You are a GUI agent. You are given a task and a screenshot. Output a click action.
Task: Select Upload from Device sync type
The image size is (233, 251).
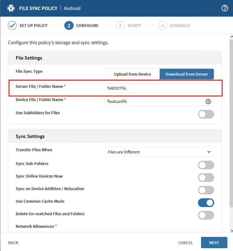(x=132, y=74)
